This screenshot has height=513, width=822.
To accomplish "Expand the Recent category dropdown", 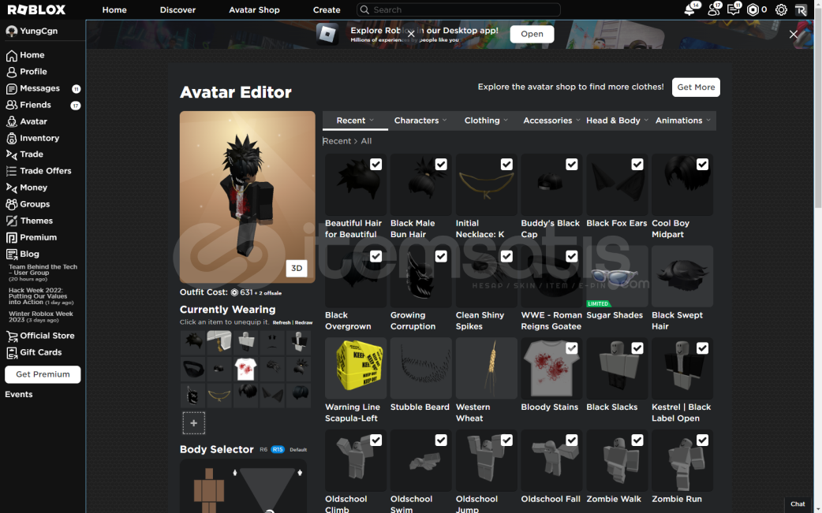I will (x=355, y=121).
